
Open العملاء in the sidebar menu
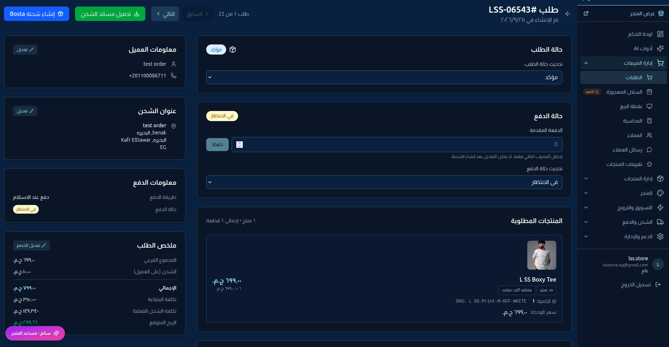tap(623, 135)
